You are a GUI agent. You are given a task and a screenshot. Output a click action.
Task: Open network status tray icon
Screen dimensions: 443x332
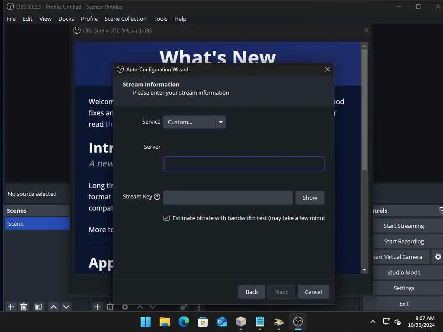pos(386,322)
